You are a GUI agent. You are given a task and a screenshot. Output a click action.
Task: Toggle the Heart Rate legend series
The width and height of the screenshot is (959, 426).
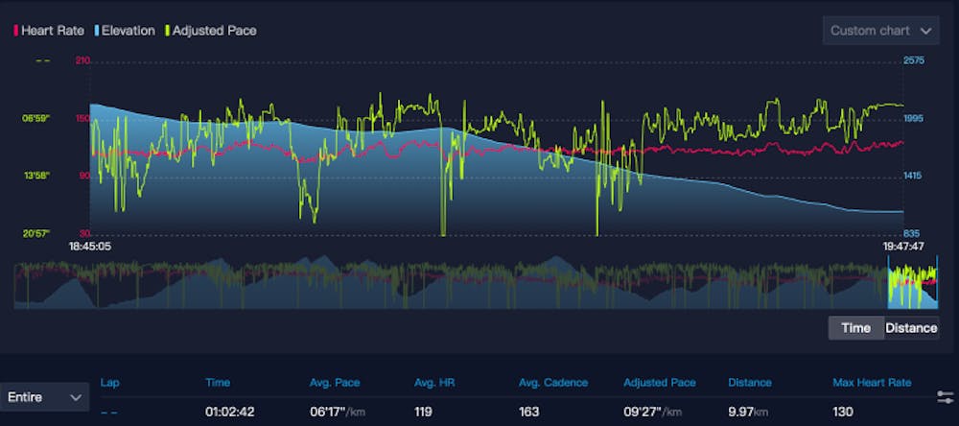[48, 31]
